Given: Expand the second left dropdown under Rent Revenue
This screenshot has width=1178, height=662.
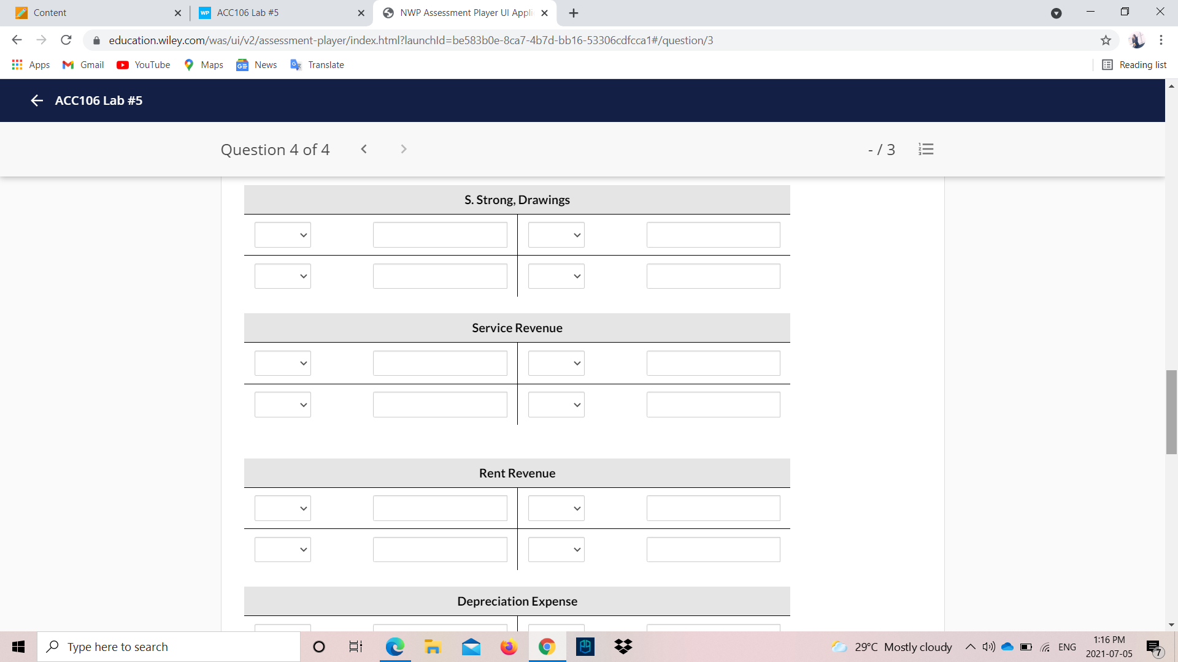Looking at the screenshot, I should coord(283,550).
